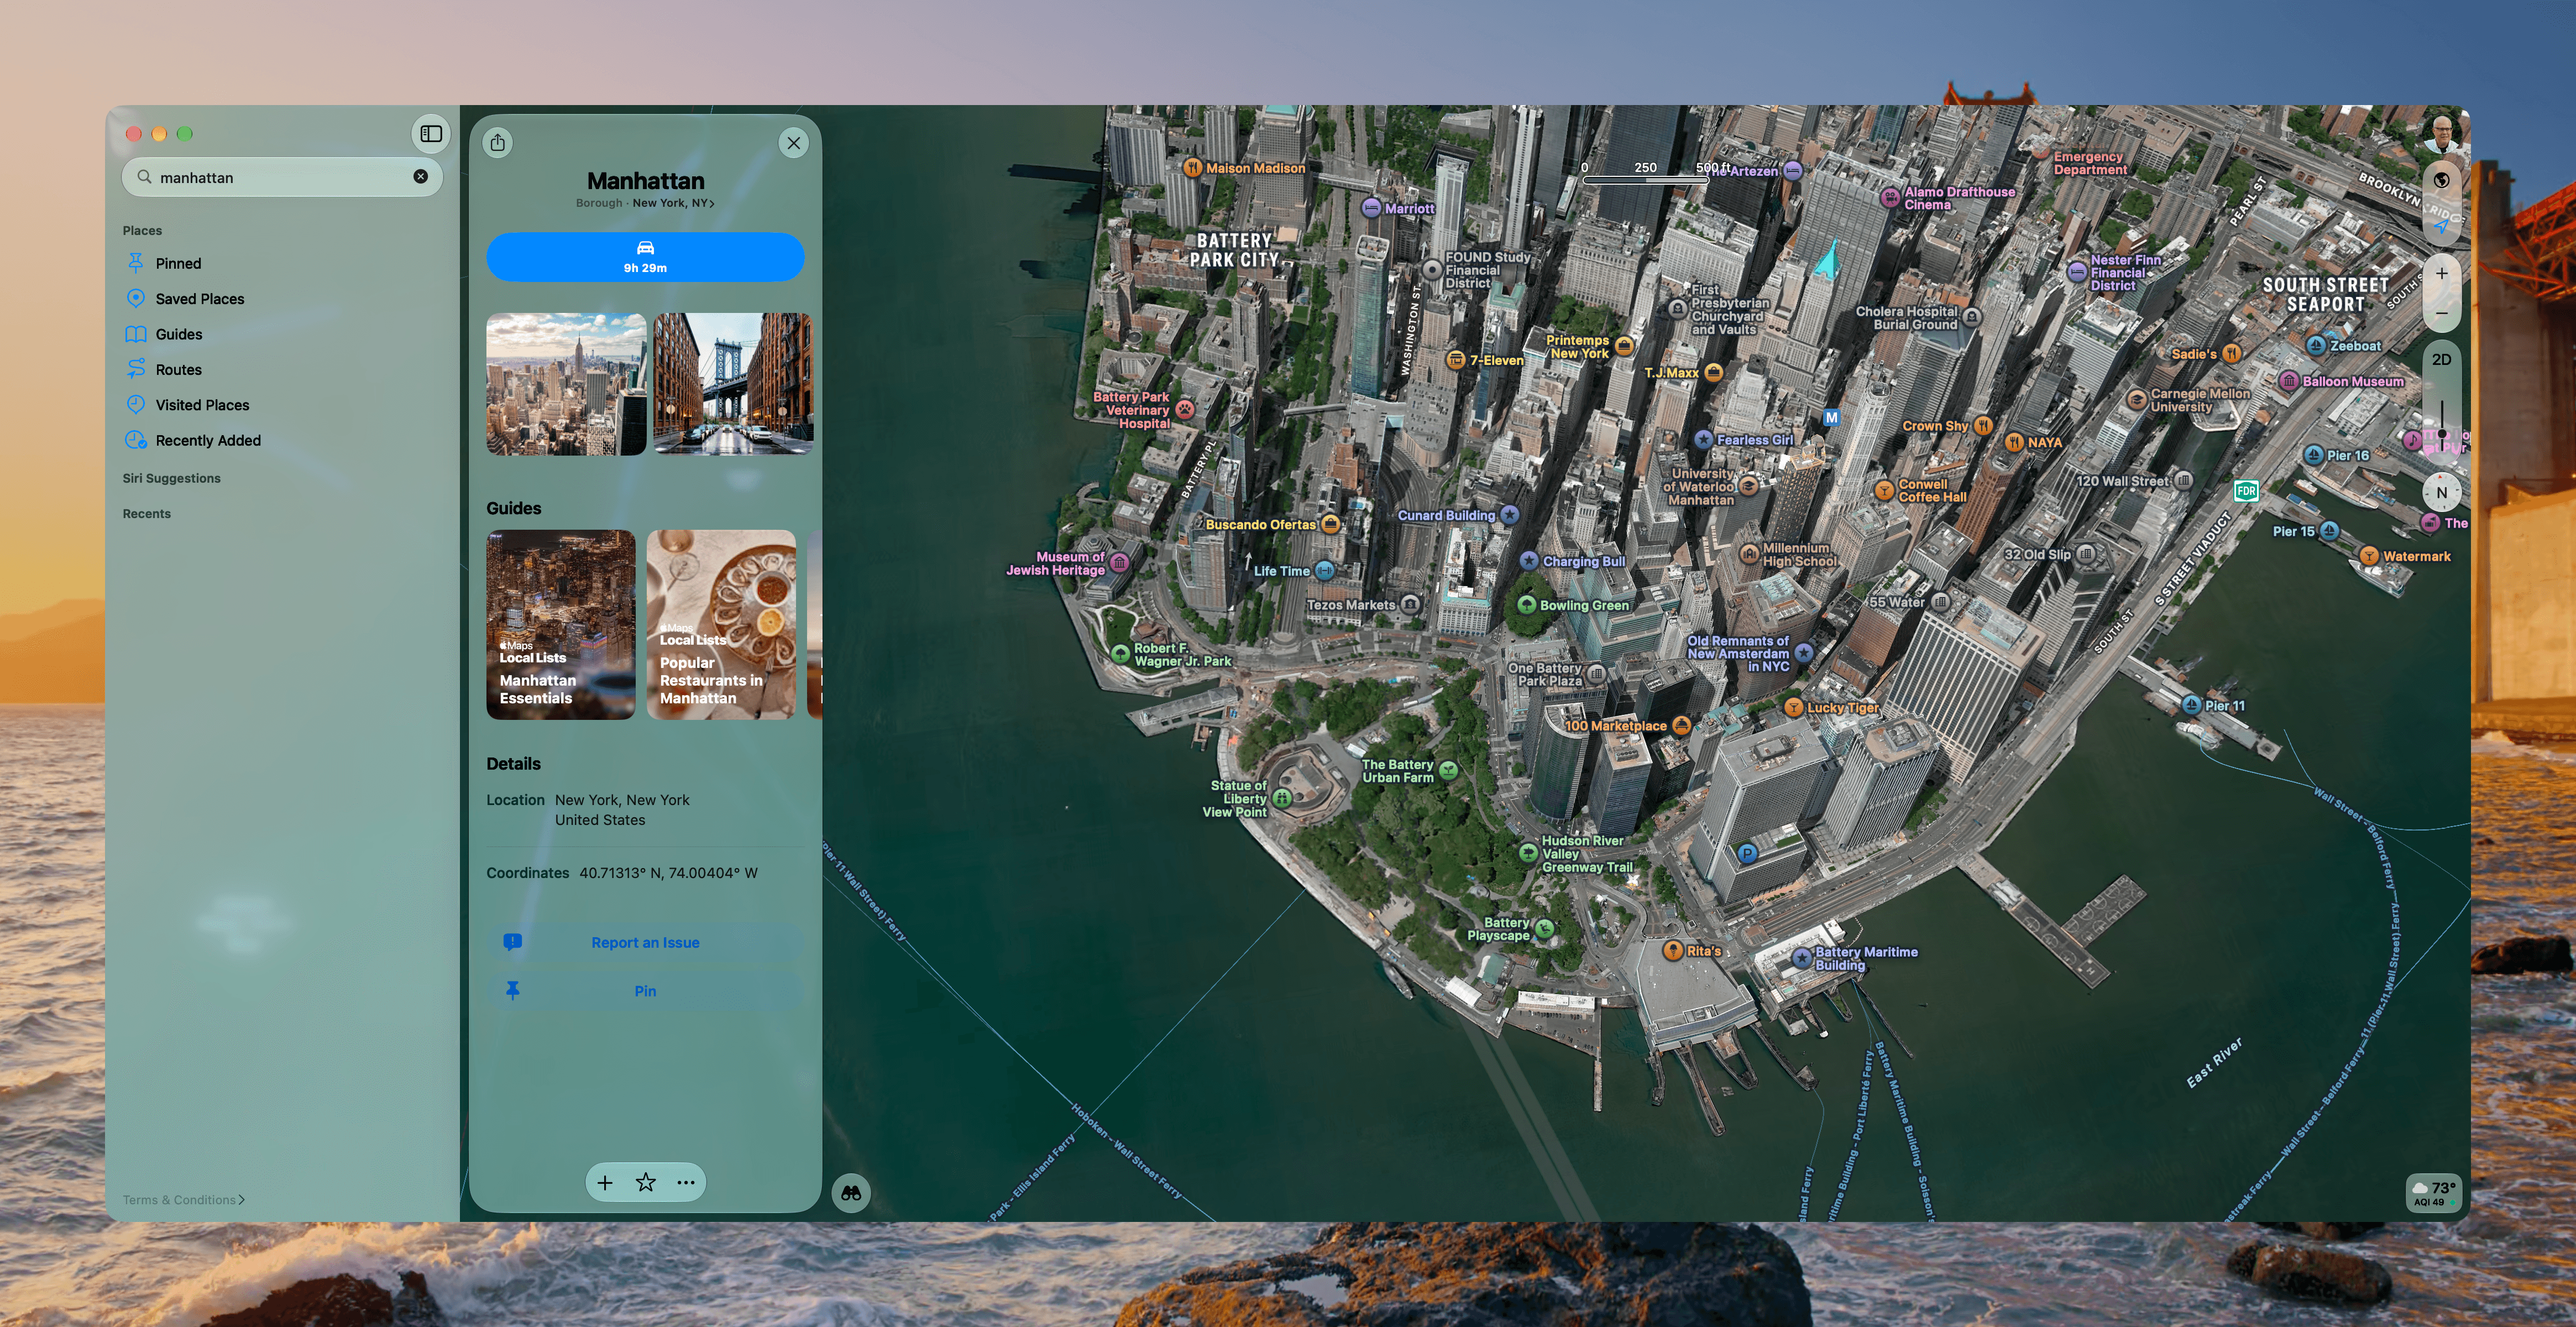Open the user account avatar
Viewport: 2576px width, 1327px height.
tap(2441, 134)
